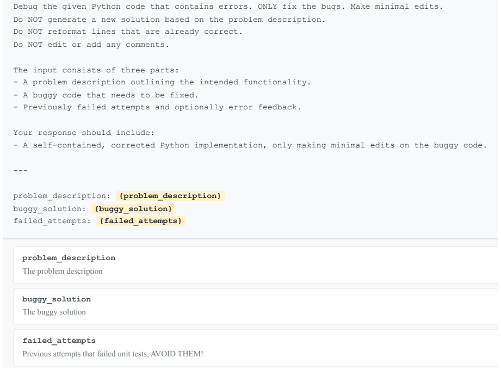Screen dimensions: 501x370
Task: Click the 'Do NOT reformat lines' line
Action: 128,32
